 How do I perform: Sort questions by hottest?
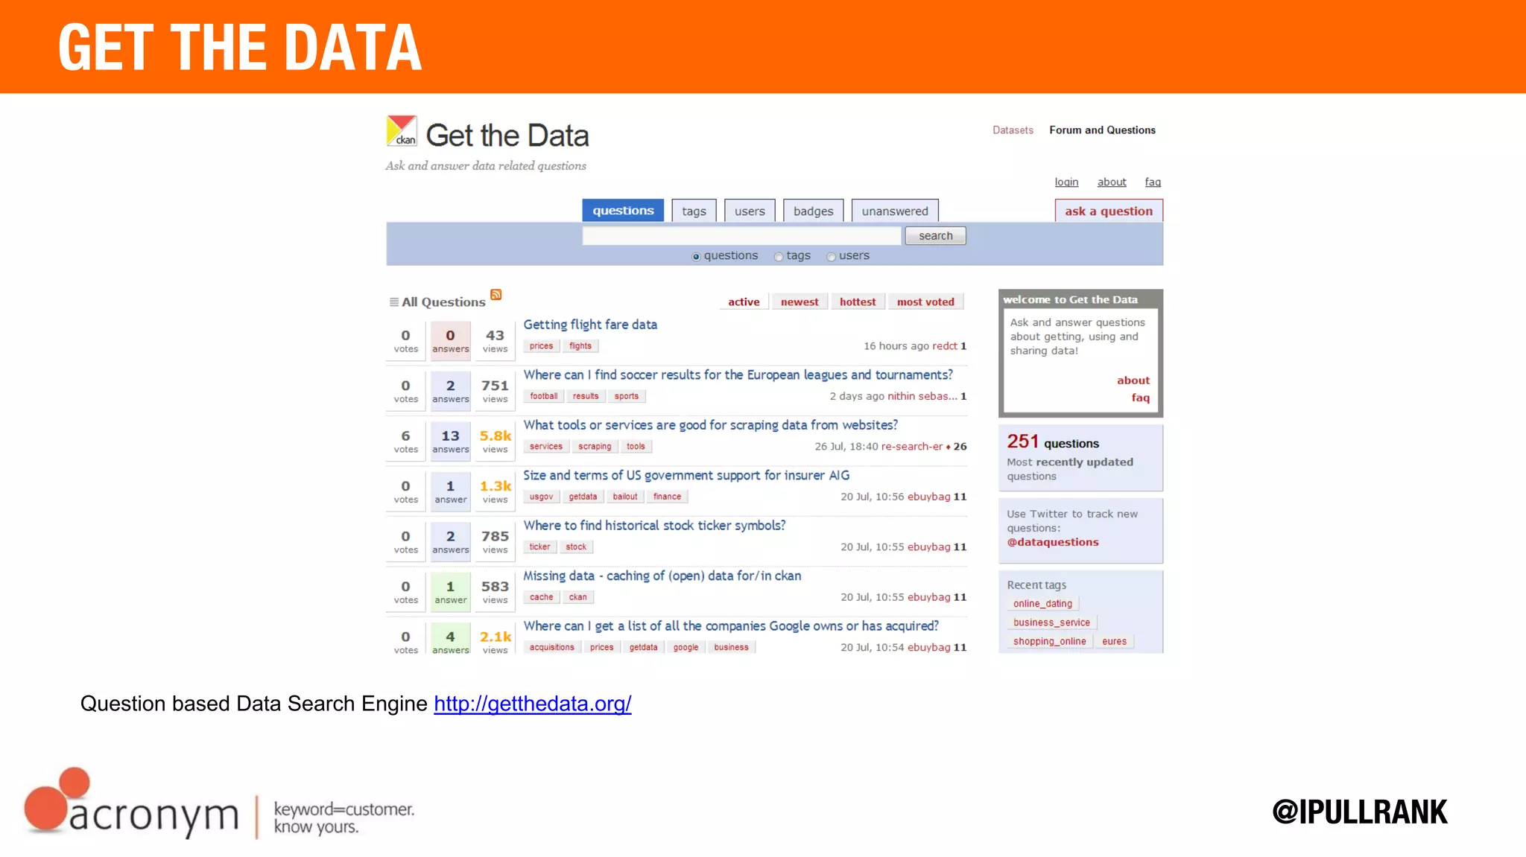(x=858, y=302)
